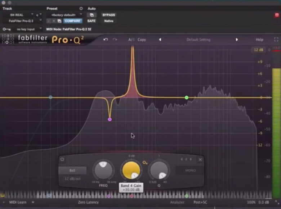Toggle the band power button
The width and height of the screenshot is (281, 209).
[x=62, y=159]
